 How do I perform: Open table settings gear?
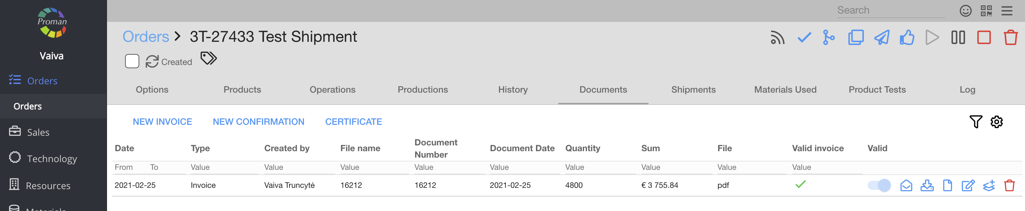[x=996, y=122]
